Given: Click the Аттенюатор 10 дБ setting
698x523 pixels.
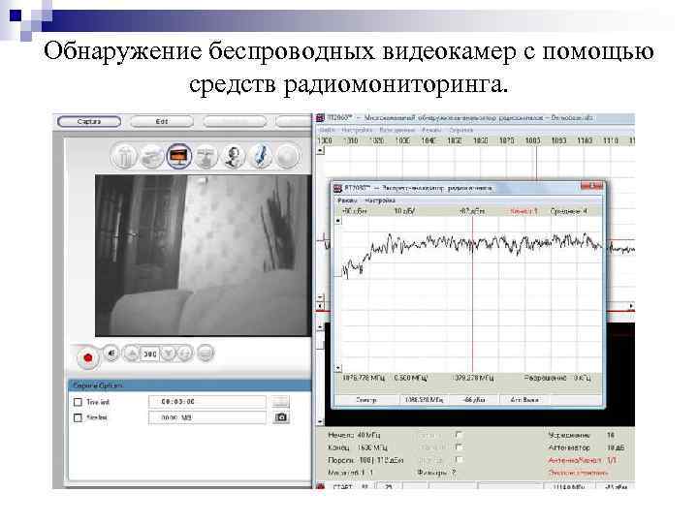Looking at the screenshot, I should [587, 447].
